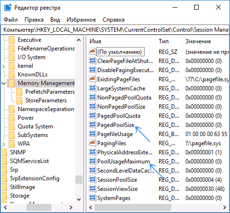
Task: Click the PhysicalAddressExtension value icon
Action: (x=92, y=152)
